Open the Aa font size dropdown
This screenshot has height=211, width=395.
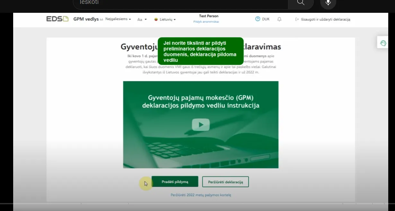tap(142, 20)
